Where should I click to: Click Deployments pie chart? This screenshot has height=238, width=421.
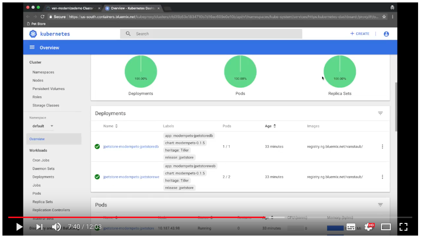[x=141, y=71]
